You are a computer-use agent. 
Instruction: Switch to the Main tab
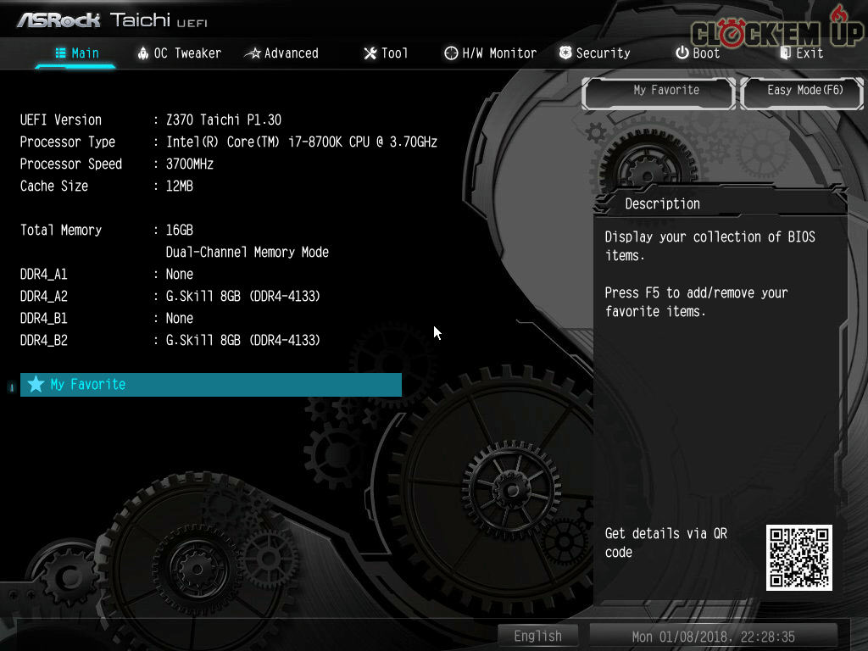(76, 53)
